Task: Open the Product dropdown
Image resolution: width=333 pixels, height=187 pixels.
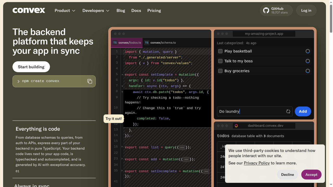Action: tap(65, 10)
